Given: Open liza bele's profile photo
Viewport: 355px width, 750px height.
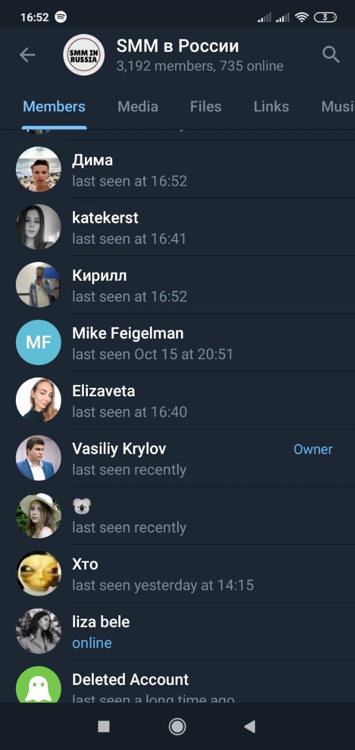Looking at the screenshot, I should tap(39, 631).
